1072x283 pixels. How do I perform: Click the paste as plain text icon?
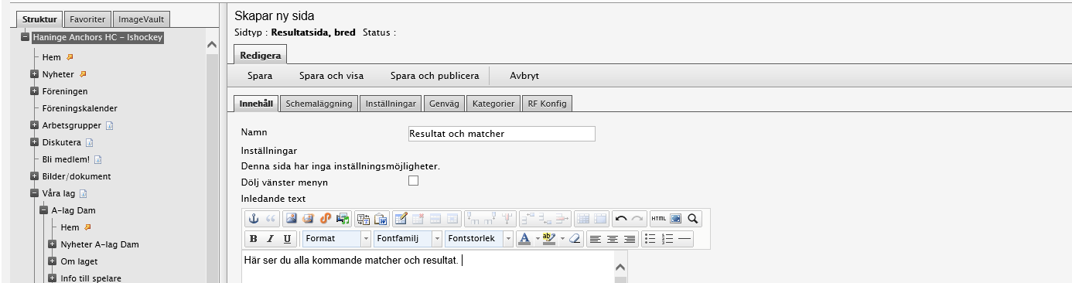(x=364, y=219)
